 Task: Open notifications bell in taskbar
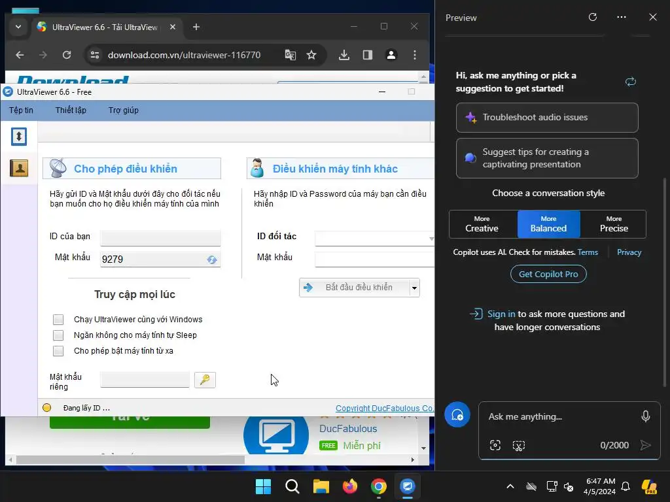(626, 486)
